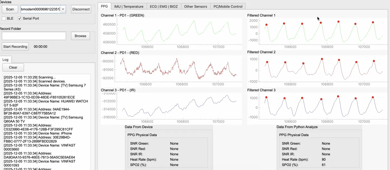This screenshot has height=170, width=390.
Task: Click log entry 'VINFAST 00003660'
Action: (40, 148)
